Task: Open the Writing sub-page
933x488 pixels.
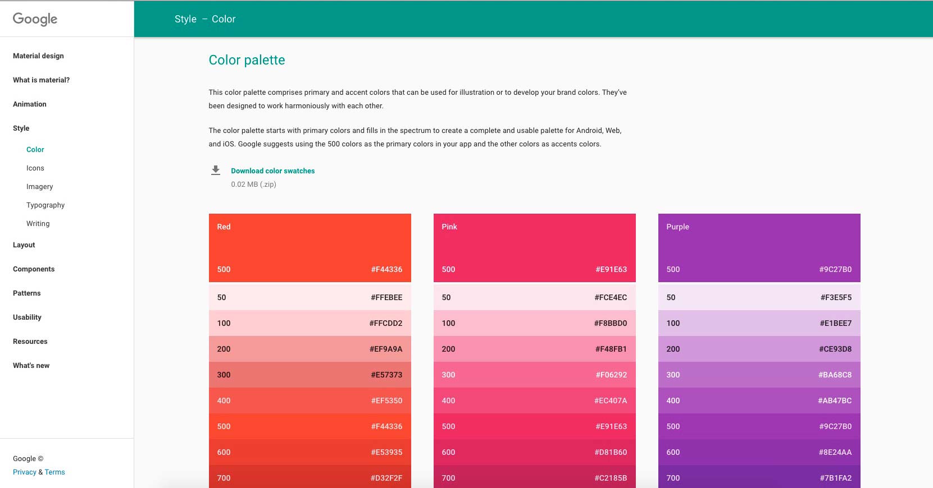Action: pyautogui.click(x=38, y=223)
